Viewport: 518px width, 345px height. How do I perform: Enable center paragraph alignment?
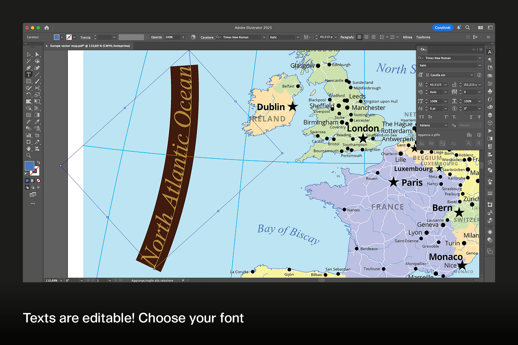tap(366, 37)
